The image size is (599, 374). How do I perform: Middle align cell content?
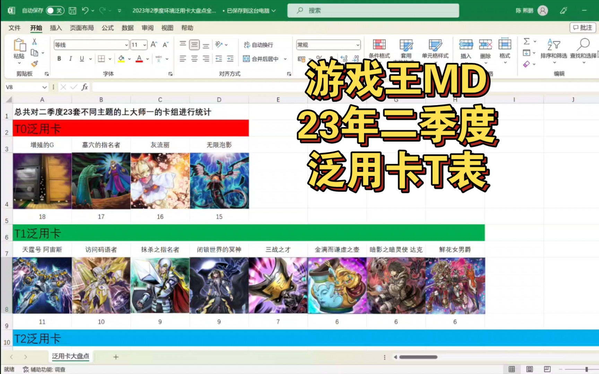tap(194, 44)
